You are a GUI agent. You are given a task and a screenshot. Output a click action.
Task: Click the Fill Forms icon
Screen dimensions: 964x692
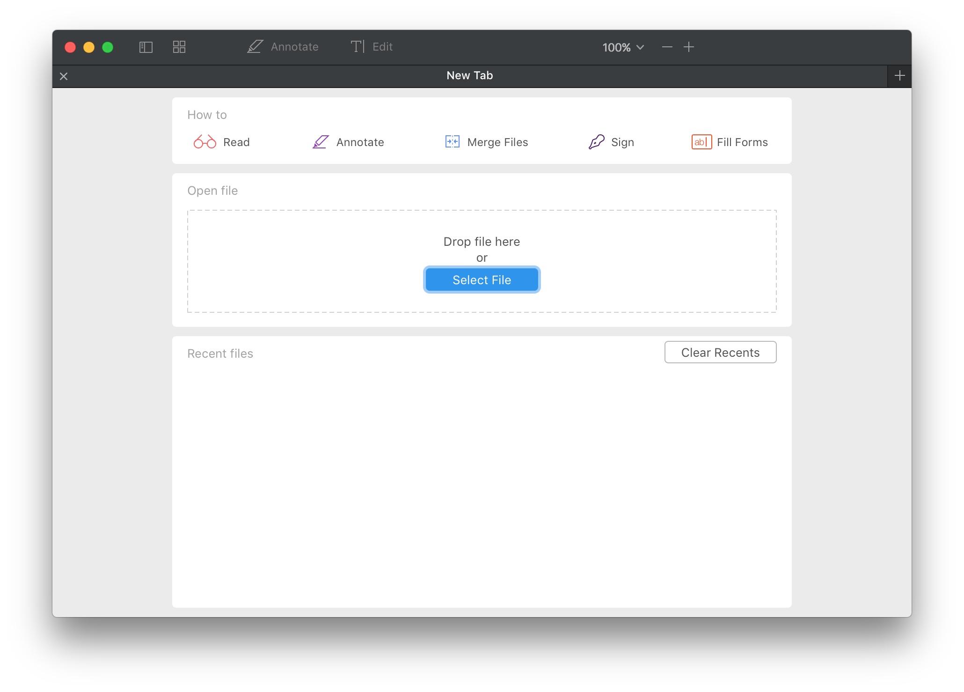pos(701,142)
